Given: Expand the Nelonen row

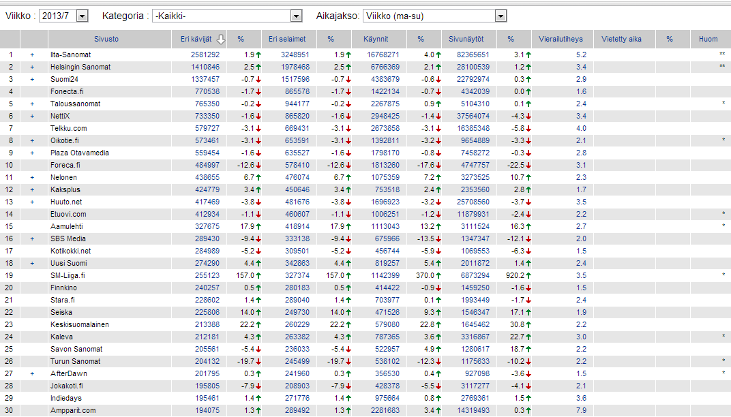Looking at the screenshot, I should coord(32,178).
